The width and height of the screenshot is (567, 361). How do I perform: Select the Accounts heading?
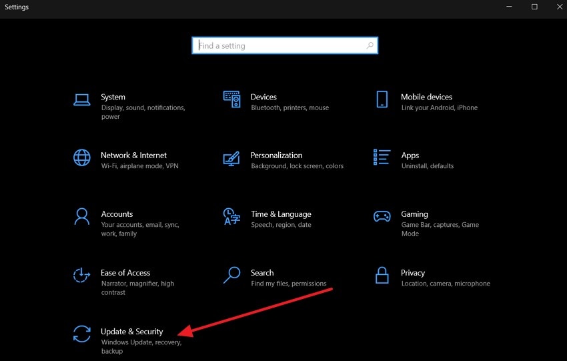(117, 214)
